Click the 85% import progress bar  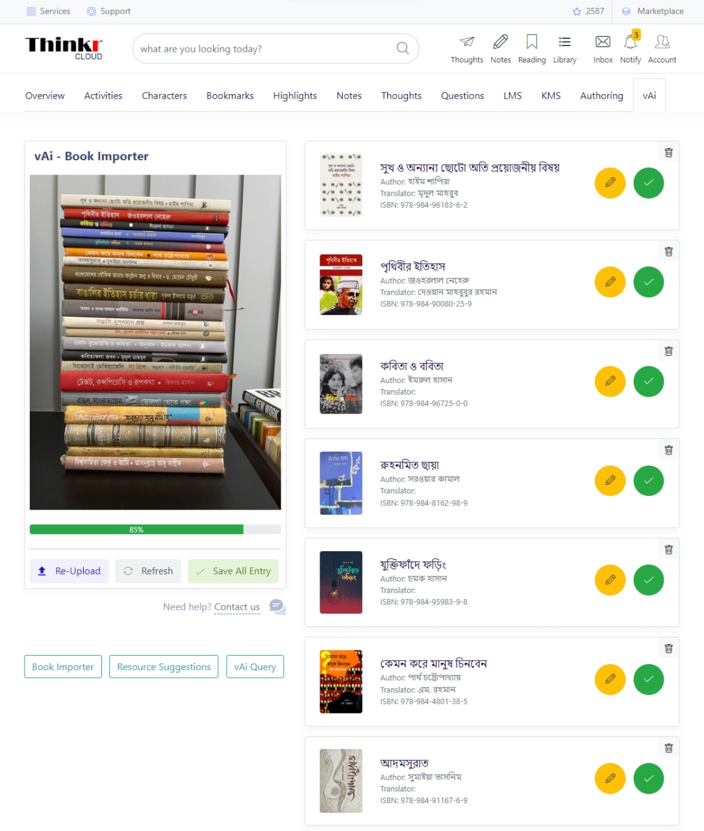click(x=155, y=530)
